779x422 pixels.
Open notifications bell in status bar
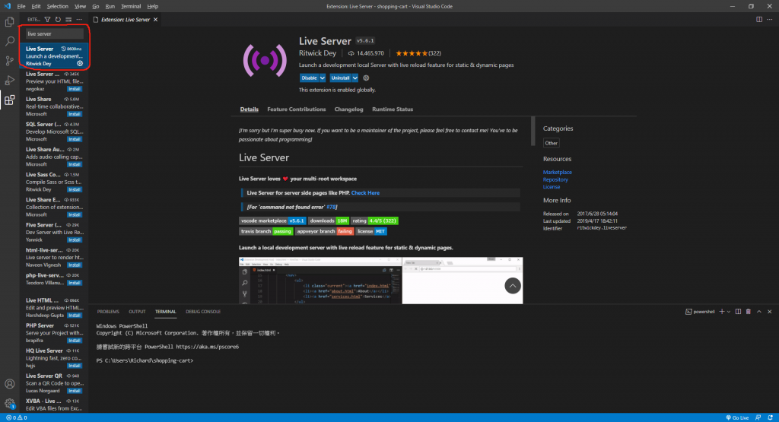[770, 417]
